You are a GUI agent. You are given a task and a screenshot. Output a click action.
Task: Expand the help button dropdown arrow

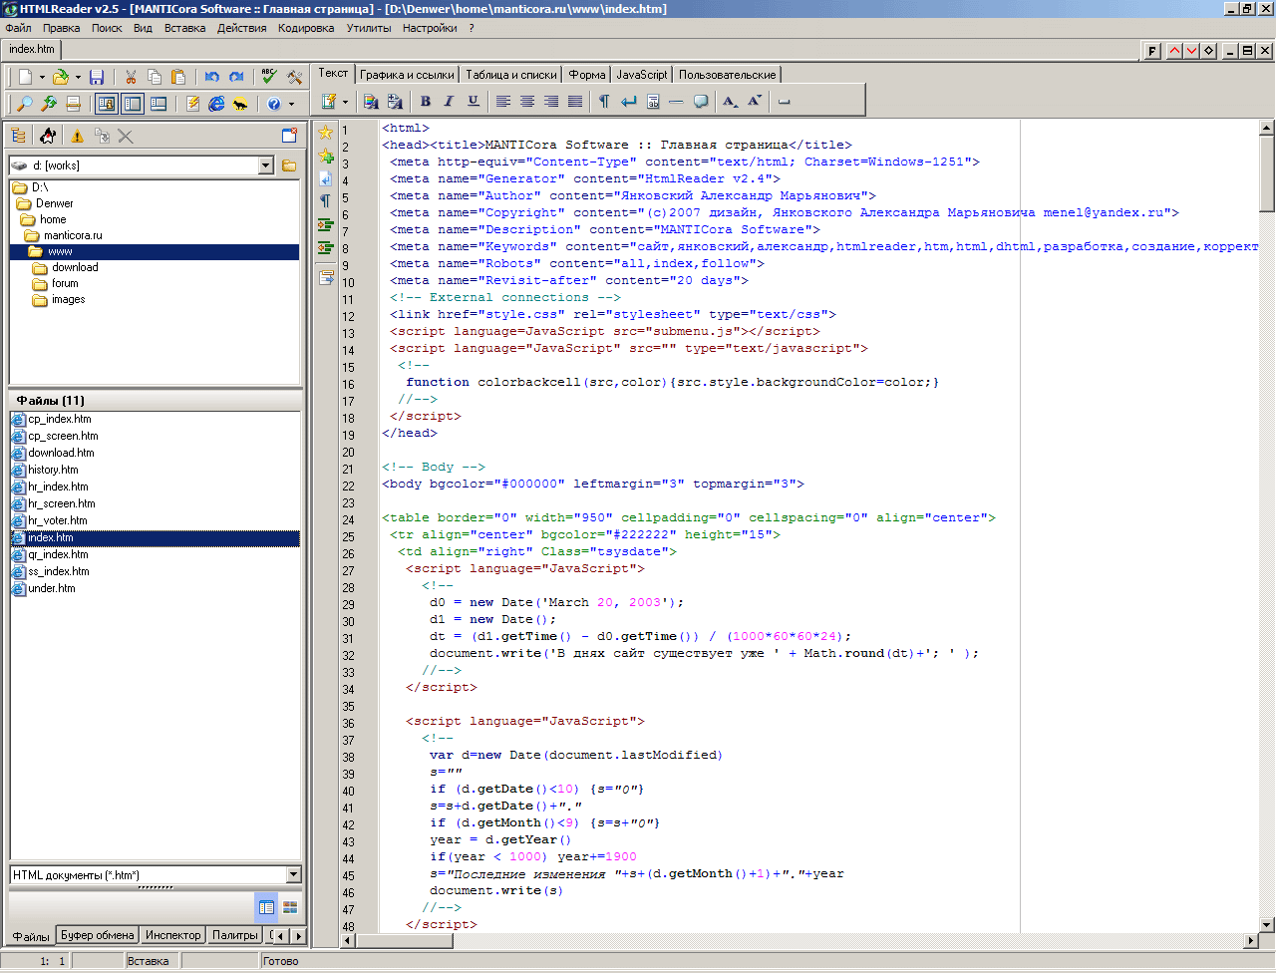(291, 104)
